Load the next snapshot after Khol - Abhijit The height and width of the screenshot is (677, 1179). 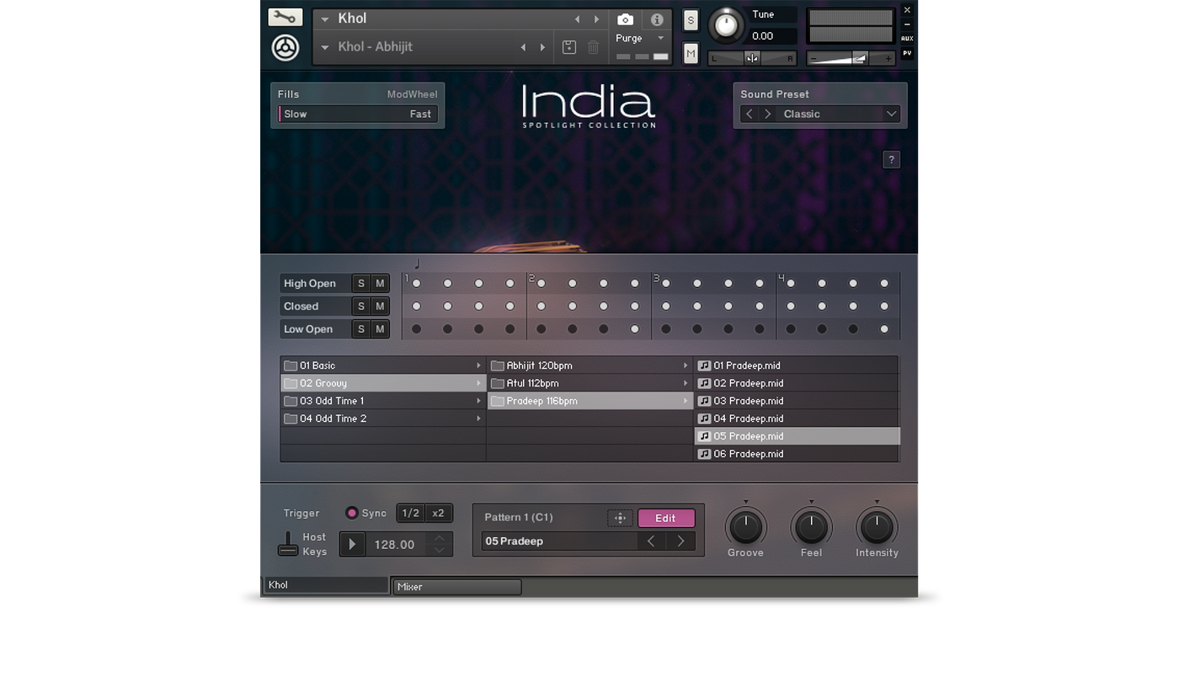542,47
